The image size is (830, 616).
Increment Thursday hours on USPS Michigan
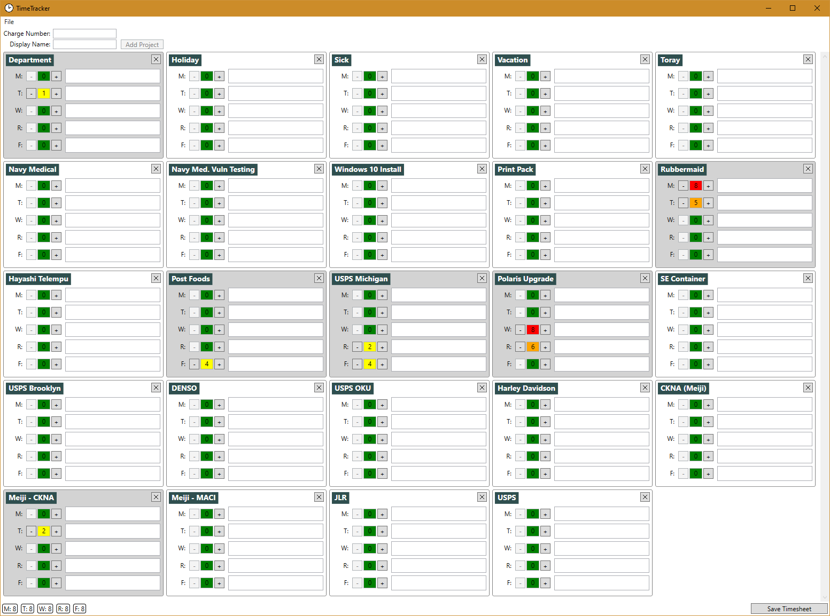coord(382,346)
